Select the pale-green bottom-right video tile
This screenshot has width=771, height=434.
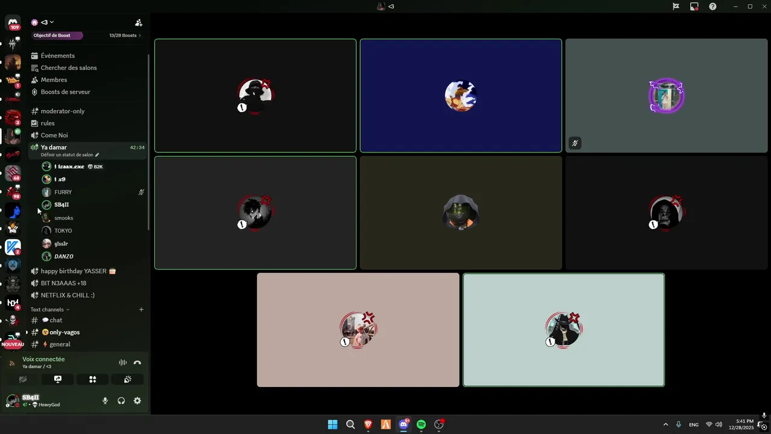click(564, 330)
